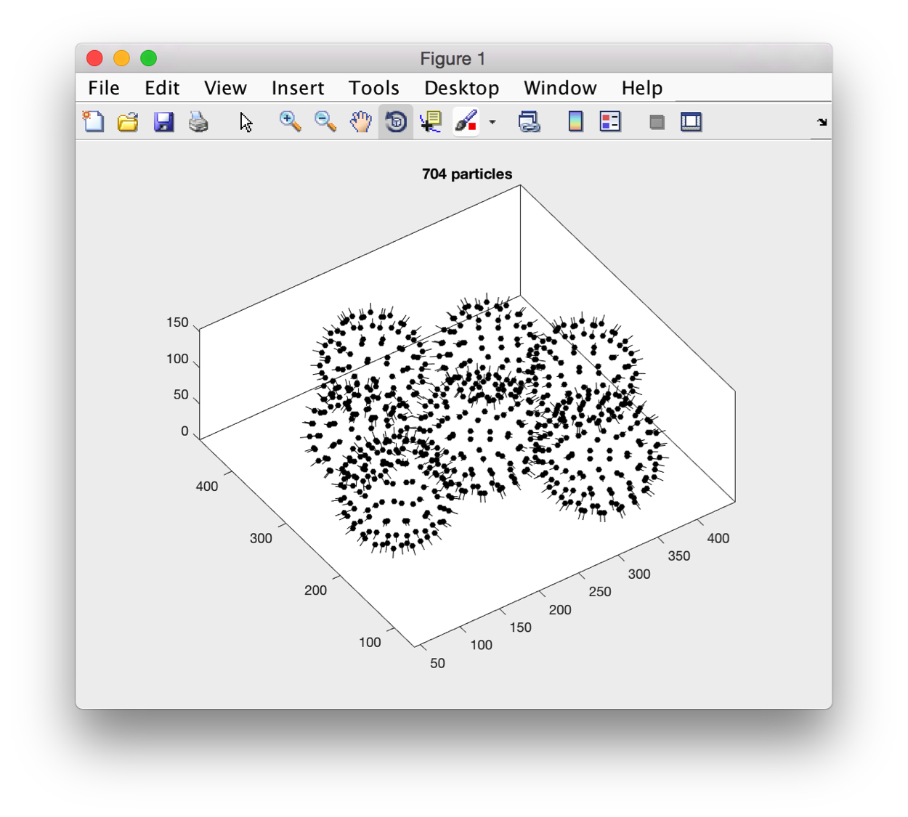
Task: Print the figure with the printer icon
Action: click(198, 121)
